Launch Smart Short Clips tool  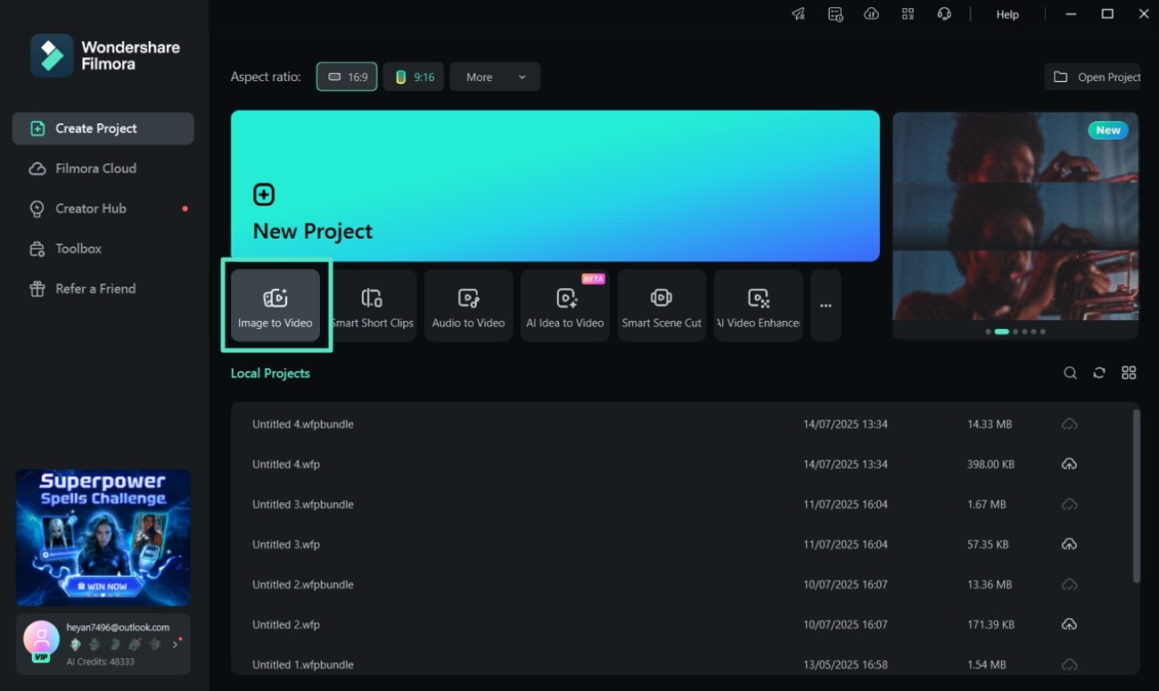click(x=372, y=305)
